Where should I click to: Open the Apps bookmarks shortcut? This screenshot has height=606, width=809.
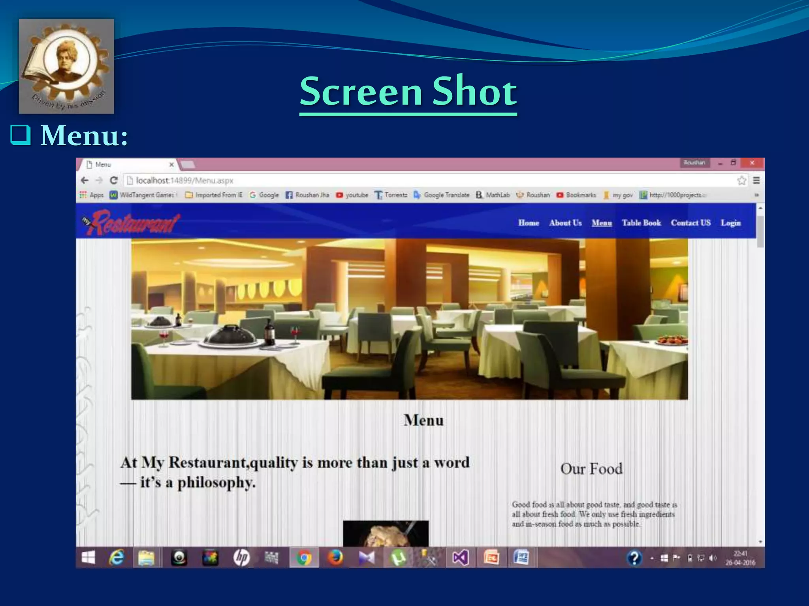91,195
